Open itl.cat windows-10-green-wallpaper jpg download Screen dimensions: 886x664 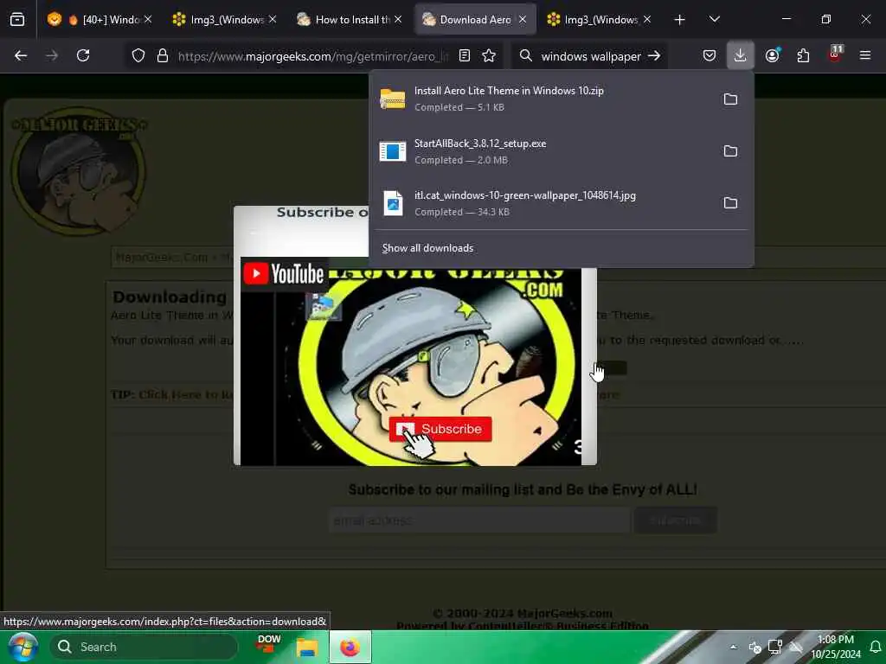(x=543, y=202)
